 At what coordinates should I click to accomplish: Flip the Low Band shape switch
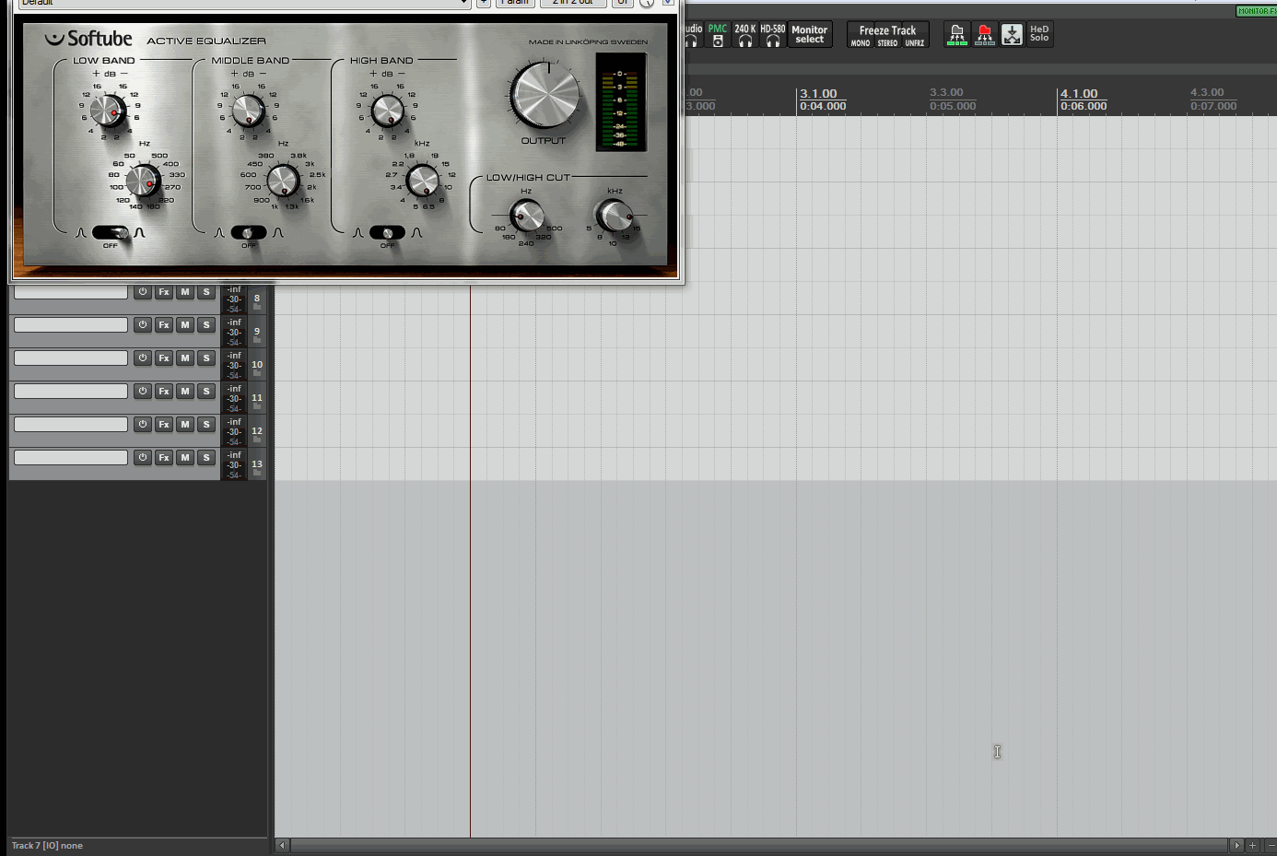111,233
